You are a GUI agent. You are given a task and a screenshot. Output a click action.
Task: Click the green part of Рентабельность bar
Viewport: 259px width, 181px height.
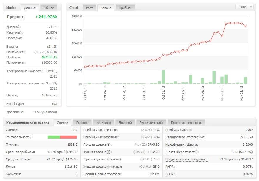coord(54,137)
